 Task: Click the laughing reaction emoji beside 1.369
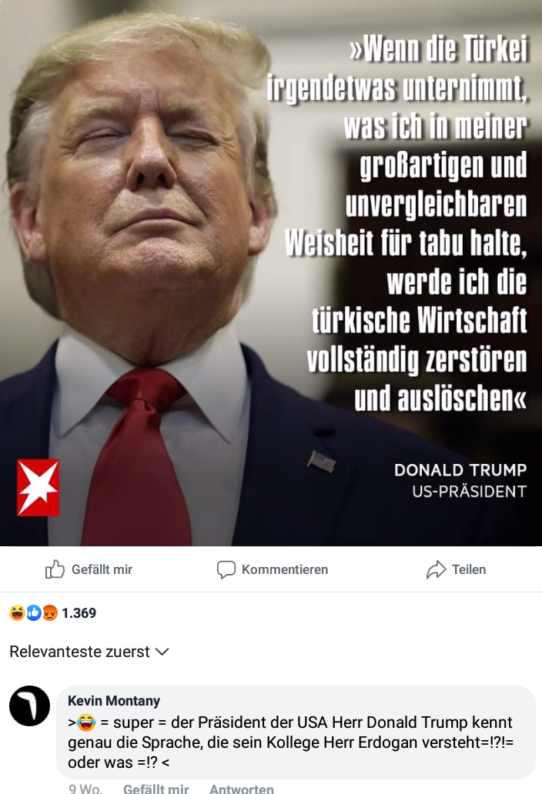coord(17,613)
